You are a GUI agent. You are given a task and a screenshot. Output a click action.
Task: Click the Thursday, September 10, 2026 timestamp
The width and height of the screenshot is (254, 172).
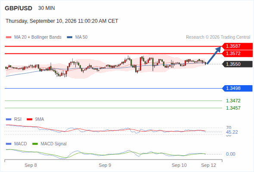pyautogui.click(x=62, y=21)
